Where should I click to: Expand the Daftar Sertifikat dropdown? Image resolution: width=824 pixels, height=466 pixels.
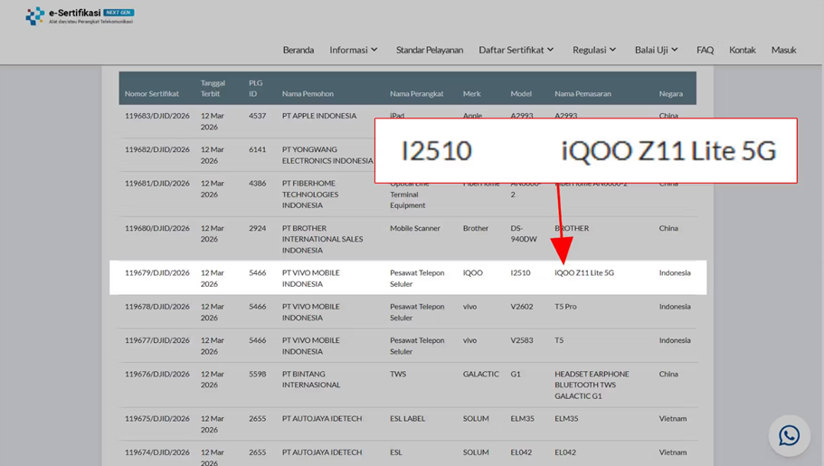click(516, 50)
